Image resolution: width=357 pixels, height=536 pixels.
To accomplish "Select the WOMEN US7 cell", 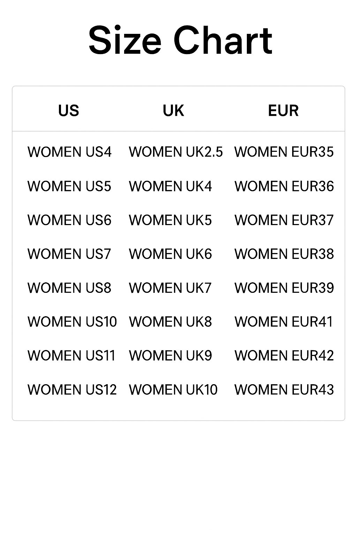I will tap(69, 254).
